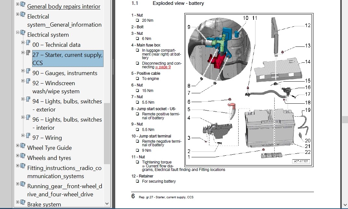Click the bookmark icon beside Wheel Tyre Guide
Screen dimensions: 348x209
[23, 146]
